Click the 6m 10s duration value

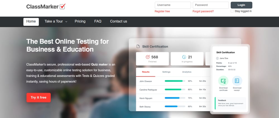tap(203, 89)
